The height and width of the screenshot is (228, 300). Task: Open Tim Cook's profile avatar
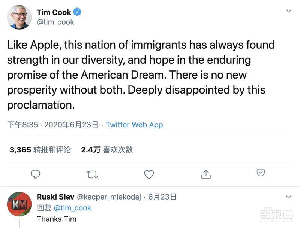19,16
